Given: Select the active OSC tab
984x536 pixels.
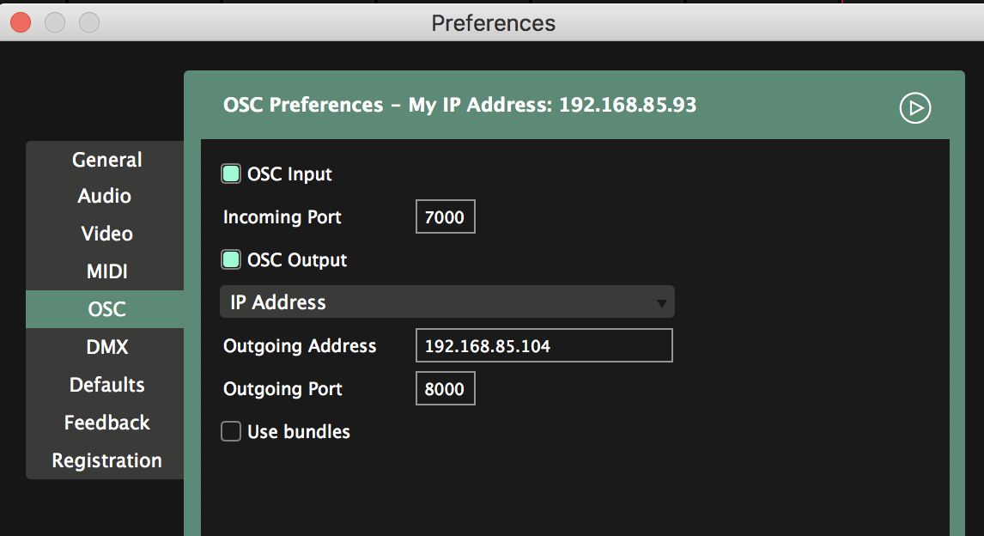Looking at the screenshot, I should 106,309.
